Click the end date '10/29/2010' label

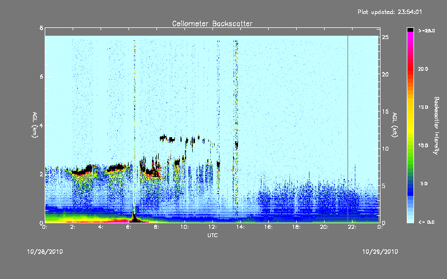(380, 252)
